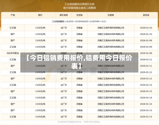The width and height of the screenshot is (159, 125).
Task: Click date 2026-01-10 in the 汇亿海 row
Action: [x=146, y=28]
